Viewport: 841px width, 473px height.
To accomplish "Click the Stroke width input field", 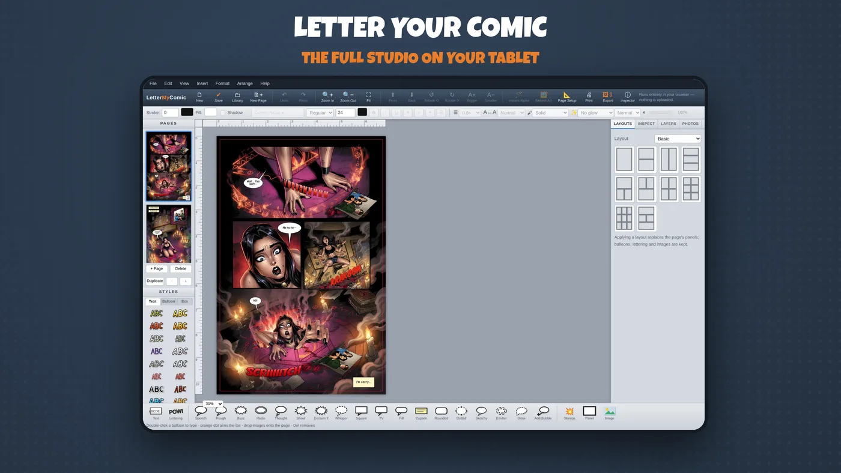I will (170, 112).
